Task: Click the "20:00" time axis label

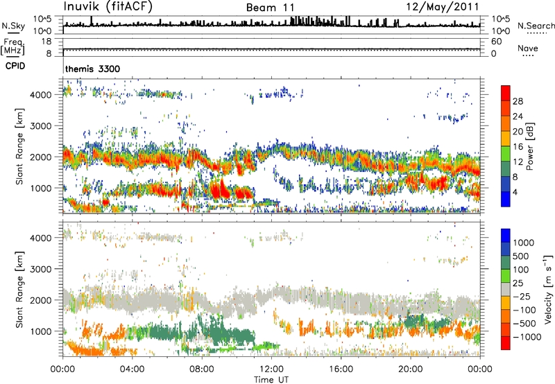Action: pyautogui.click(x=410, y=369)
